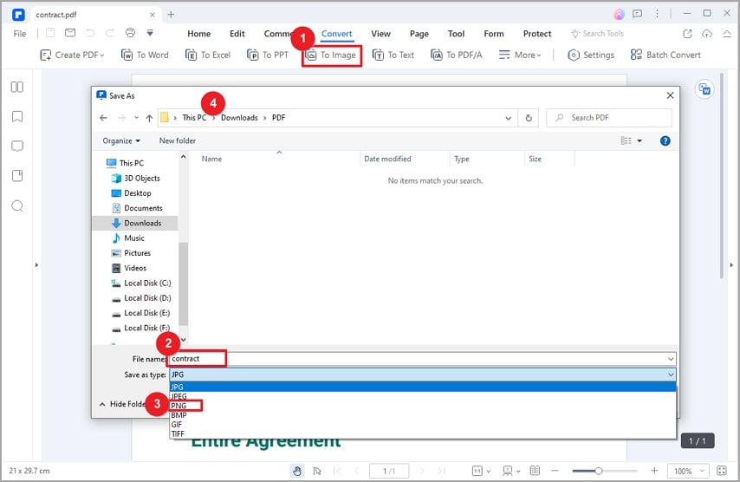
Task: Open the search panel magnifier icon
Action: [17, 205]
